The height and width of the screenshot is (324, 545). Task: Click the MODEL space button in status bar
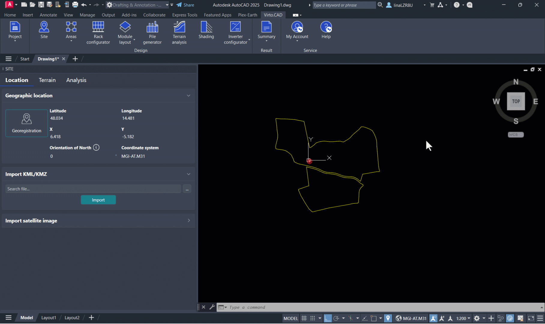pyautogui.click(x=291, y=318)
